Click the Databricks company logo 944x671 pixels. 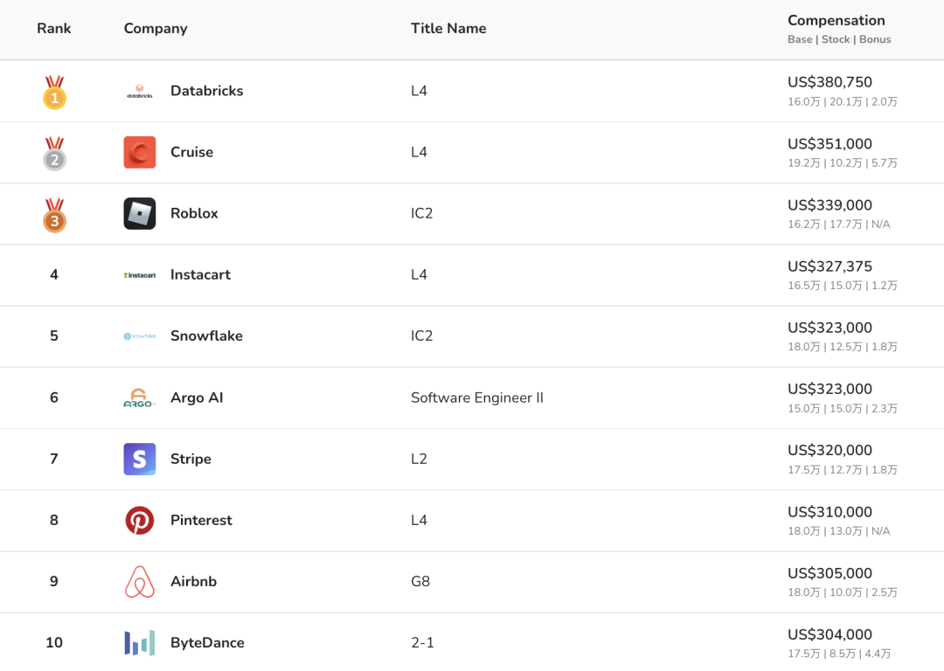pos(140,91)
